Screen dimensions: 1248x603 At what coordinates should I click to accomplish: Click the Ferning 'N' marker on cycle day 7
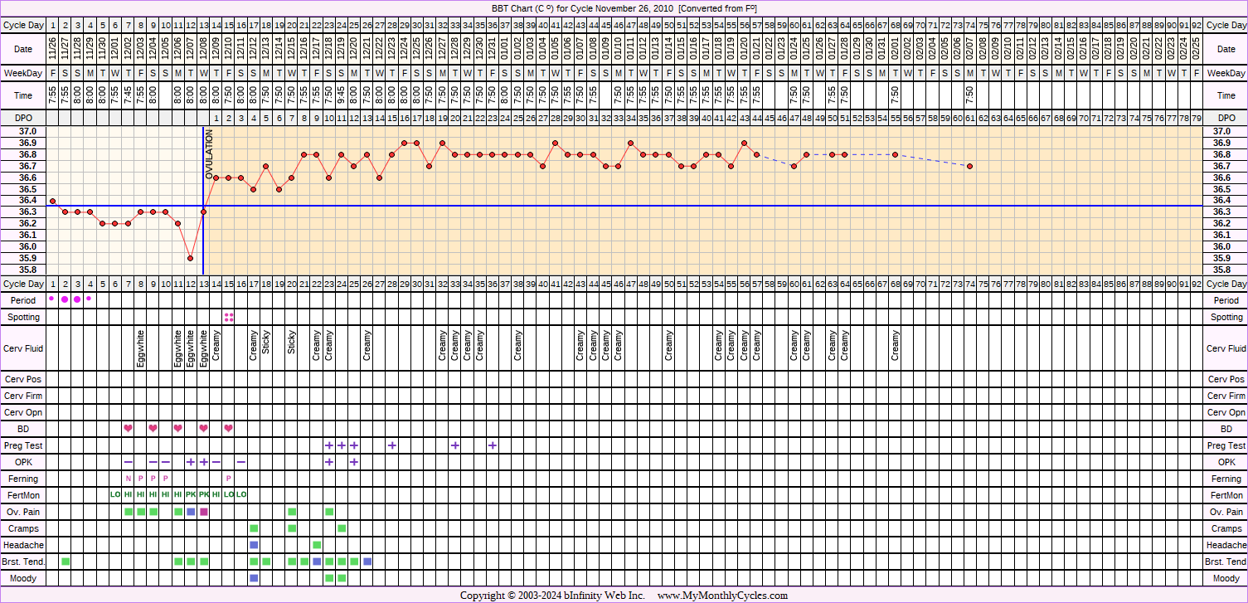click(128, 479)
